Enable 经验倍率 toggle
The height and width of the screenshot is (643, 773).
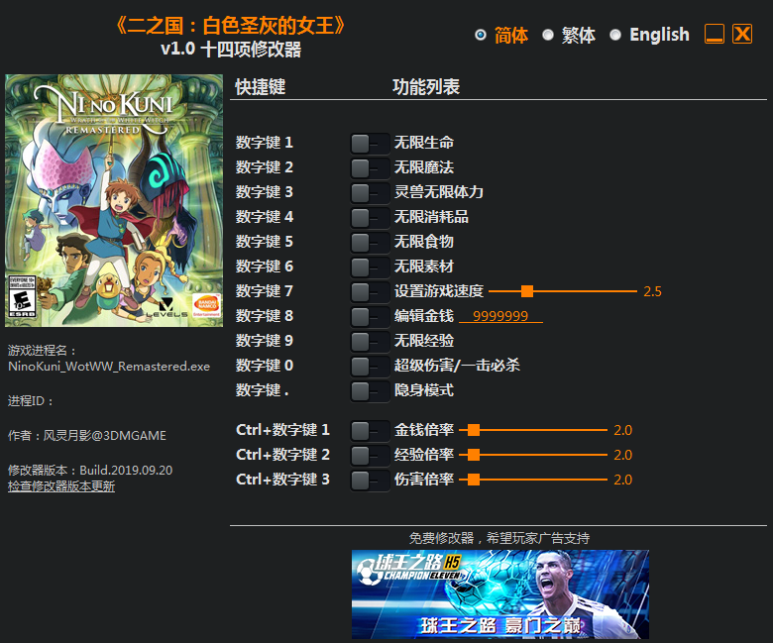click(x=370, y=456)
